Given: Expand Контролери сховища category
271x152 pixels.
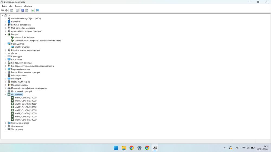Looking at the screenshot, I should coord(5,63).
